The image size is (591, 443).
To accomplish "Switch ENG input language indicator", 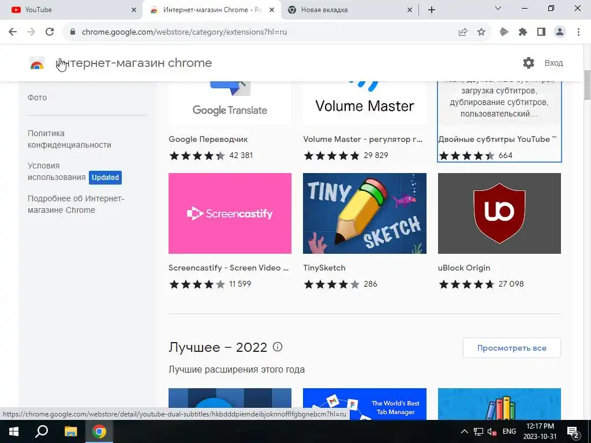I will (509, 431).
